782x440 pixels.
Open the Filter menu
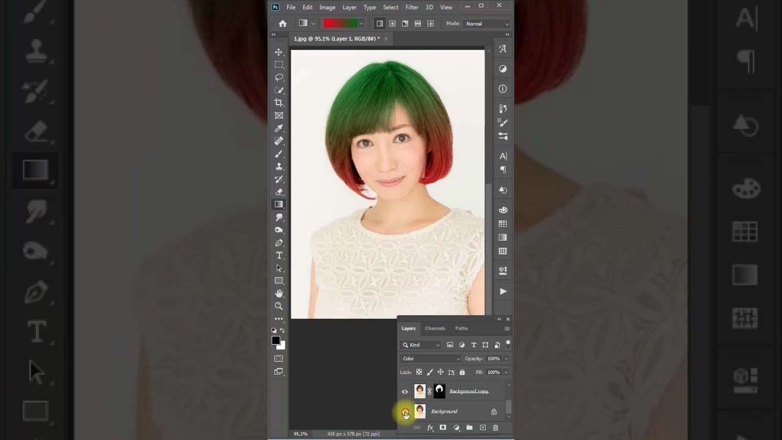coord(412,7)
